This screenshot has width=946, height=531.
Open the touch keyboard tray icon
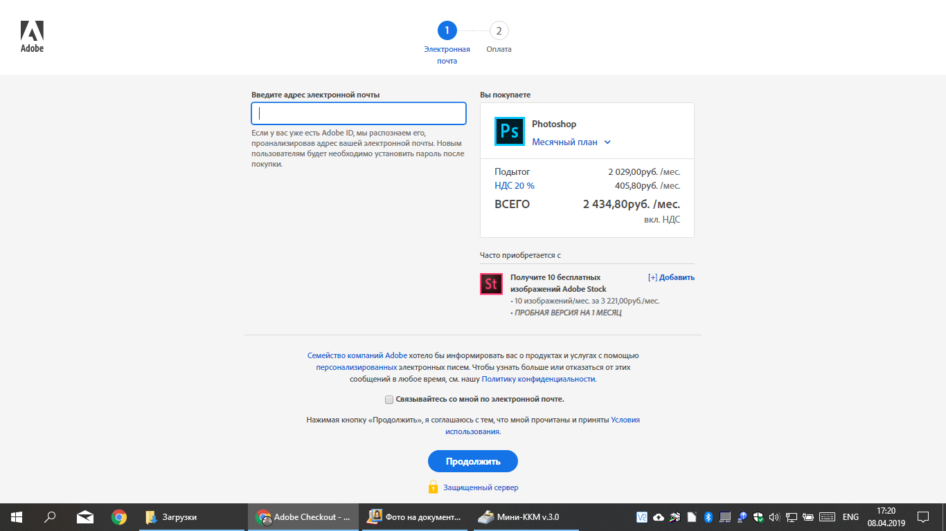click(827, 517)
